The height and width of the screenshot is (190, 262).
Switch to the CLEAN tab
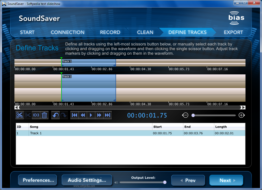145,32
